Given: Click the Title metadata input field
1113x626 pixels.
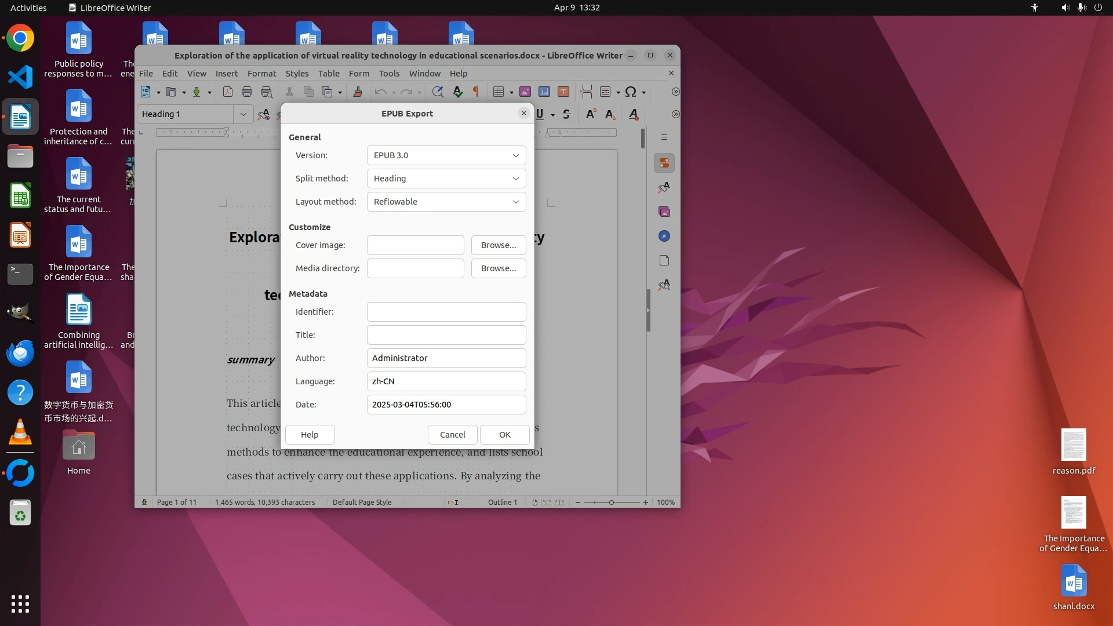Looking at the screenshot, I should [446, 335].
